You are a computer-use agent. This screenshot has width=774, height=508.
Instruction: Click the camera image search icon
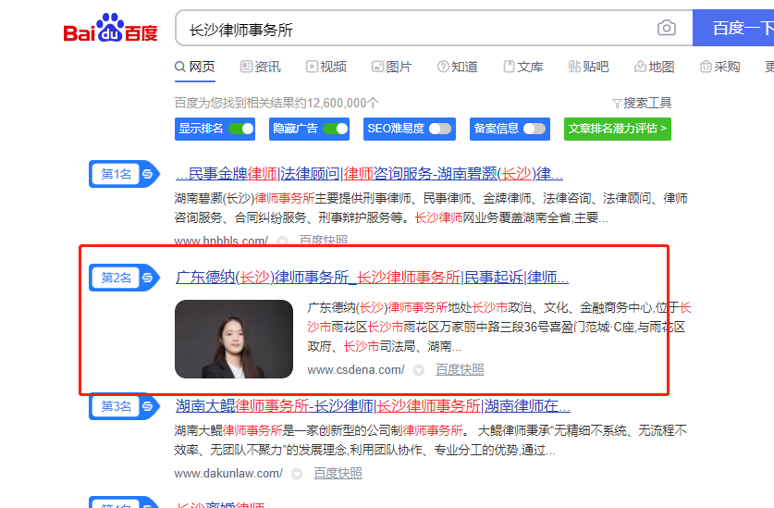[x=666, y=29]
